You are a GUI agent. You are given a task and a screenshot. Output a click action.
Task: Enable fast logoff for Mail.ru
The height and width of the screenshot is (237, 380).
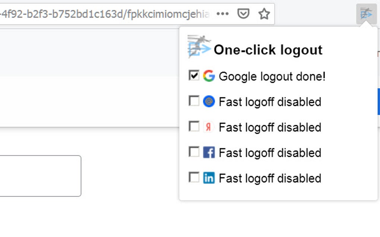coord(193,101)
